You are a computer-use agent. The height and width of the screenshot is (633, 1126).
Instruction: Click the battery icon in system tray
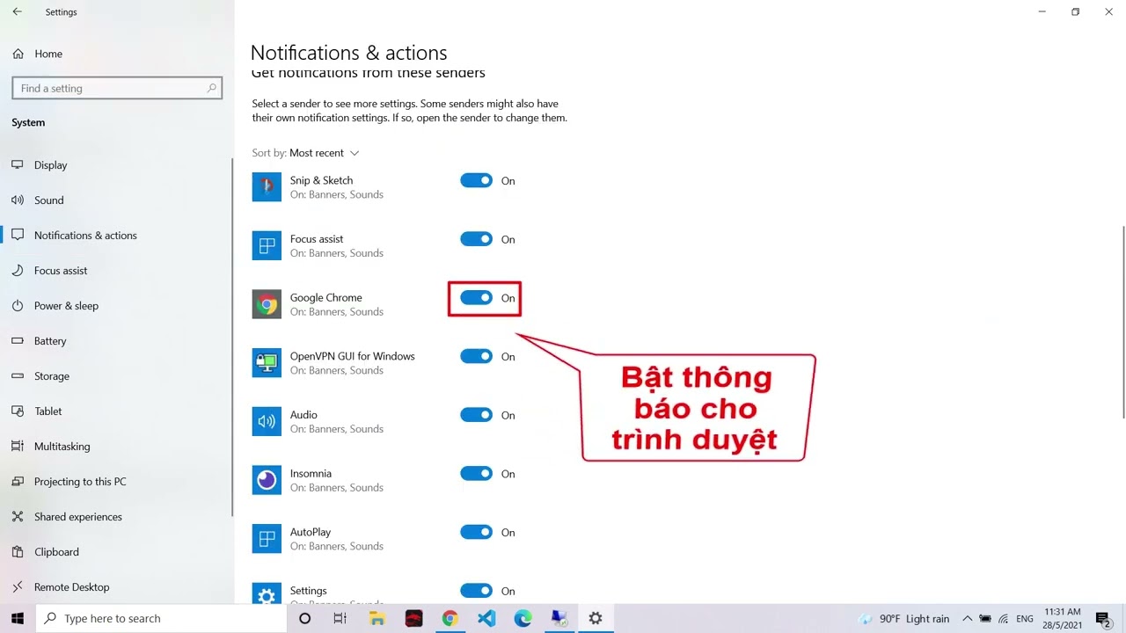(985, 619)
